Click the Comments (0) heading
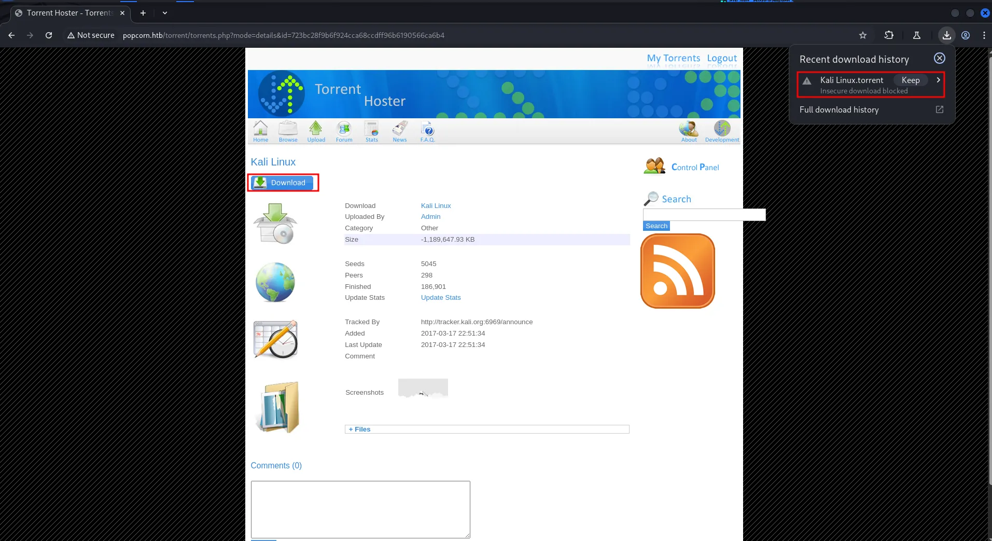Viewport: 992px width, 541px height. 276,466
